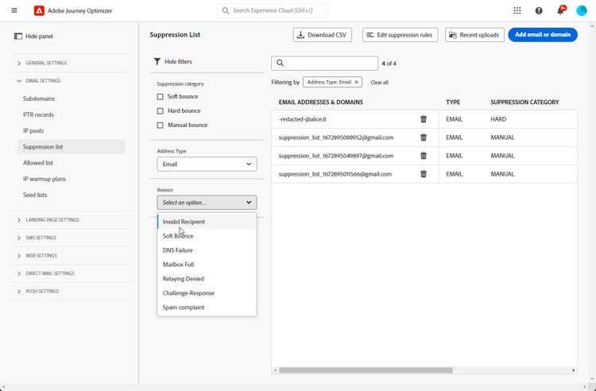Click the Clear all filters link
The width and height of the screenshot is (596, 391).
pyautogui.click(x=379, y=83)
